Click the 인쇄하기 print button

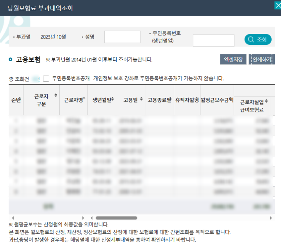tap(262, 59)
